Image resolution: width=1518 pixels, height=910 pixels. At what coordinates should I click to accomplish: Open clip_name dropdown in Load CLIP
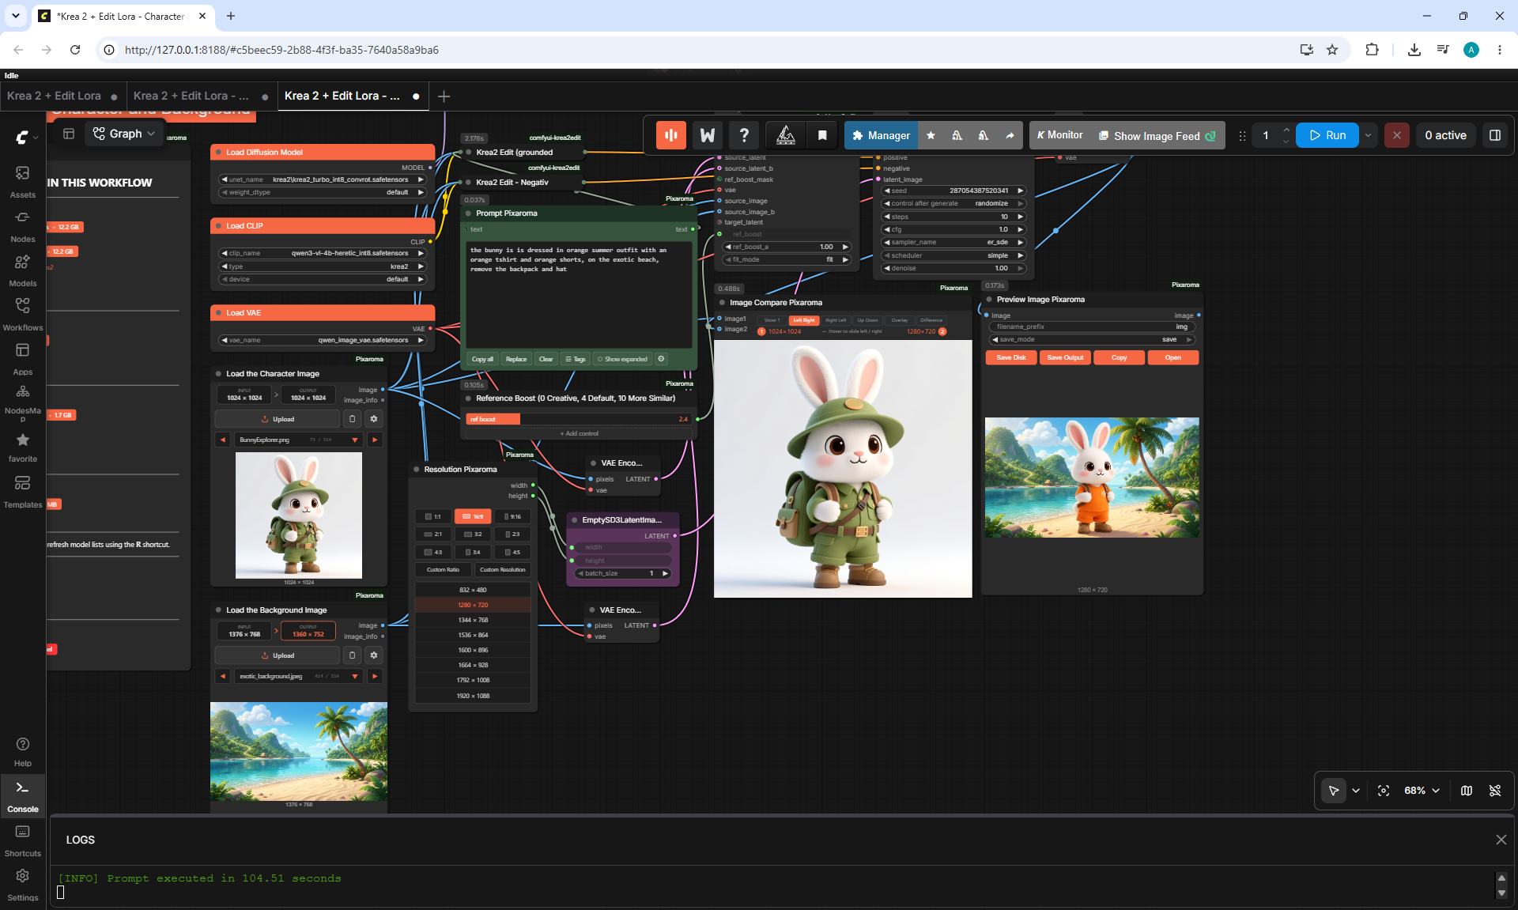[x=323, y=253]
